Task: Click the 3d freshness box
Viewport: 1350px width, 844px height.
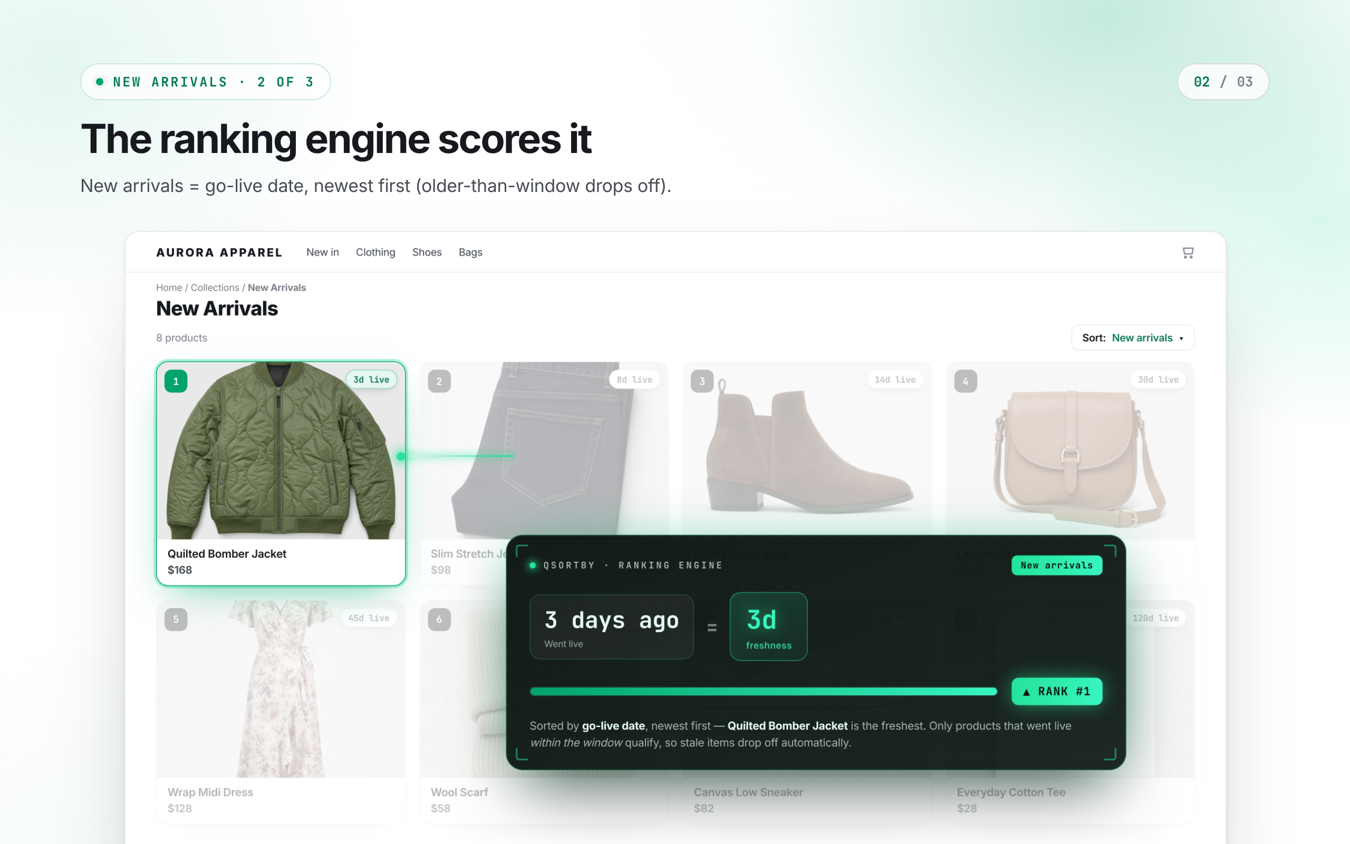Action: point(768,626)
